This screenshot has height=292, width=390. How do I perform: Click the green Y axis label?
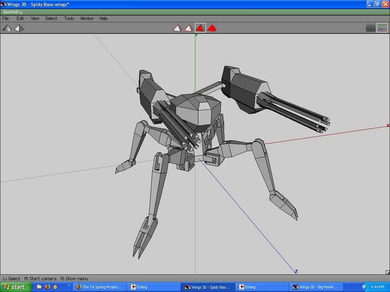[196, 36]
